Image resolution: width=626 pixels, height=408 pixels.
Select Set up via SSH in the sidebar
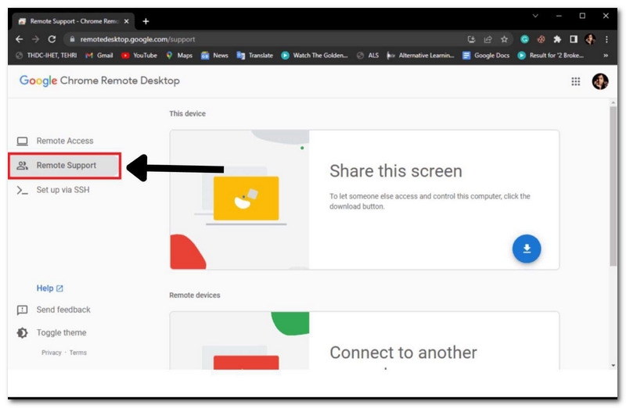tap(64, 190)
